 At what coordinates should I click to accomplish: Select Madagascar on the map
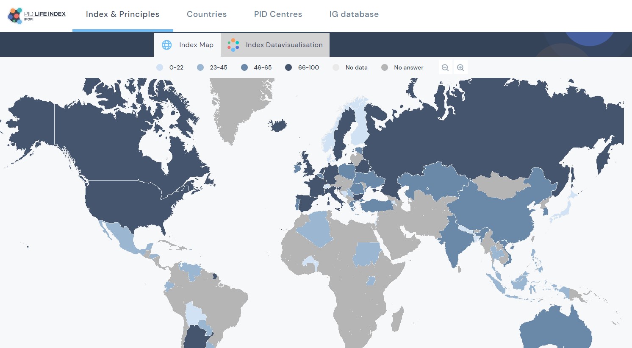(397, 319)
